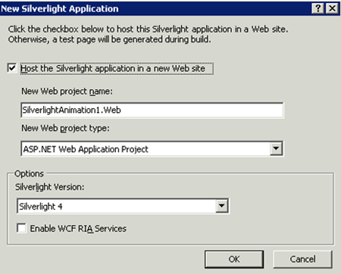Click the 'test page will be generated' text line
Screen dimensions: 341x274
click(x=109, y=39)
